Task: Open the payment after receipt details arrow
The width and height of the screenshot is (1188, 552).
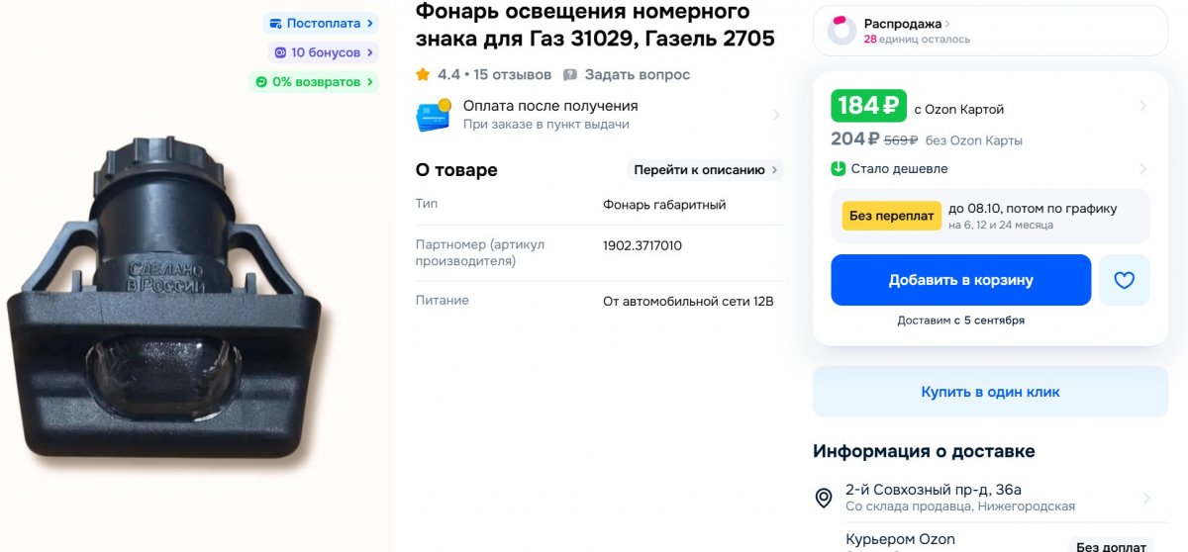Action: point(776,116)
